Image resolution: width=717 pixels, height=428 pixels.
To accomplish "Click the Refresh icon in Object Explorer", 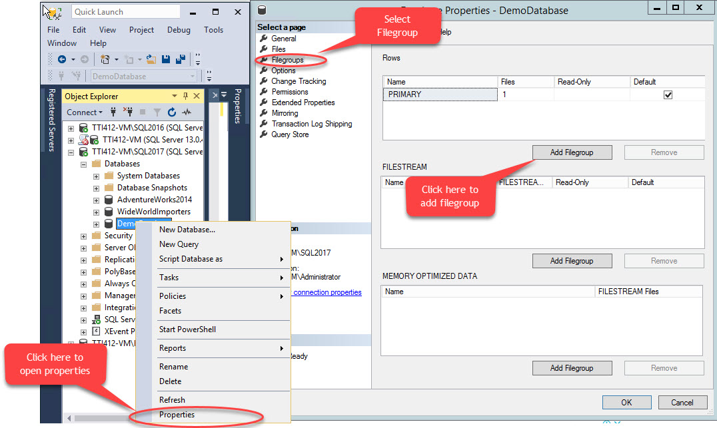I will (x=171, y=112).
